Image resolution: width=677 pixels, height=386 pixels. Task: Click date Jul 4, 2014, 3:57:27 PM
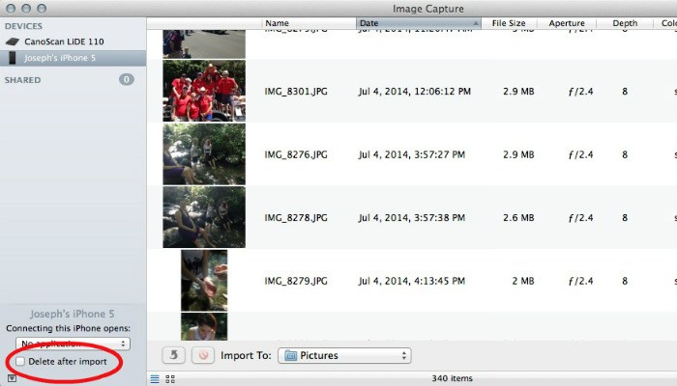point(411,154)
